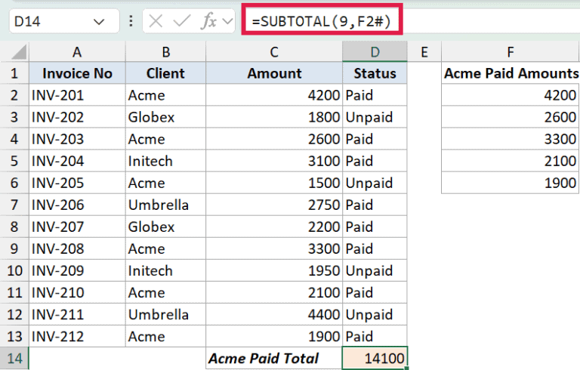Select Acme client cell in row 13
The height and width of the screenshot is (370, 580).
[x=165, y=336]
